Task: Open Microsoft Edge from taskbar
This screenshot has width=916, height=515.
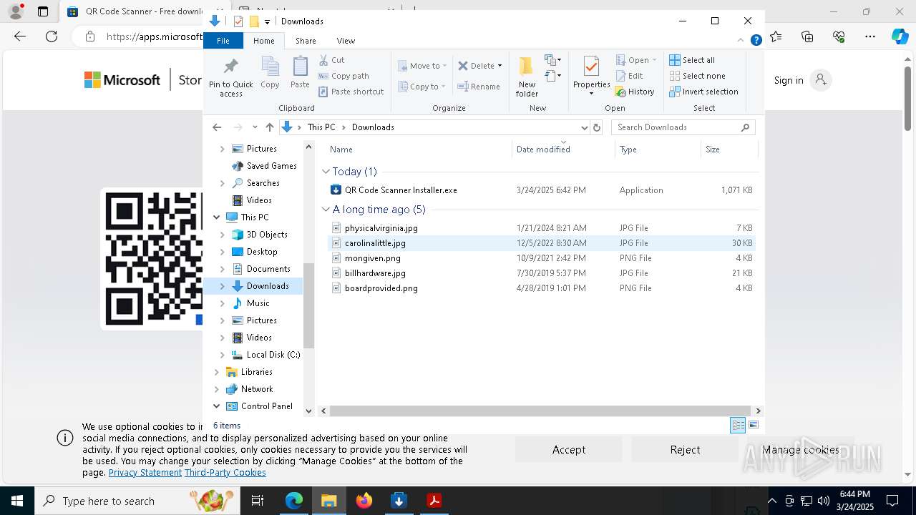Action: tap(294, 501)
